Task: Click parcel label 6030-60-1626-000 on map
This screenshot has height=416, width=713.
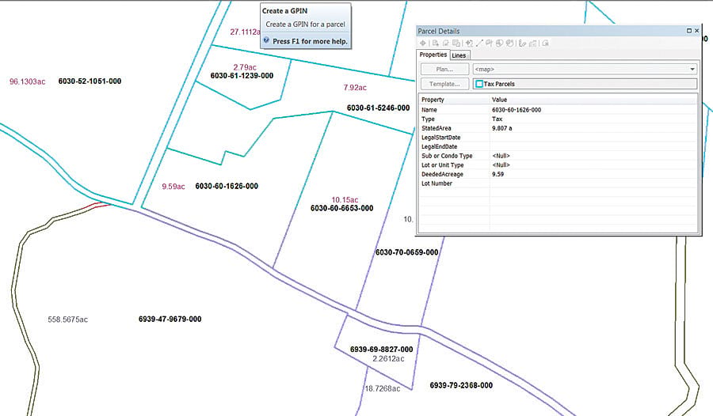Action: (227, 186)
